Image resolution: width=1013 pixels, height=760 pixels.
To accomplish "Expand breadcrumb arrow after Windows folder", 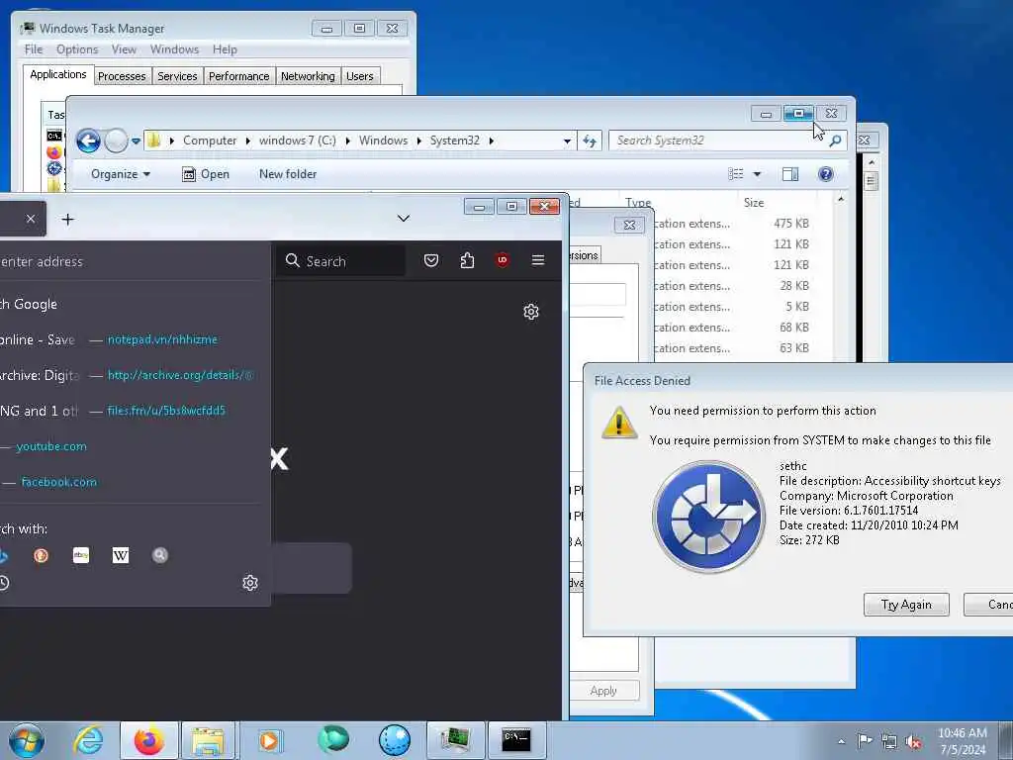I will point(418,141).
